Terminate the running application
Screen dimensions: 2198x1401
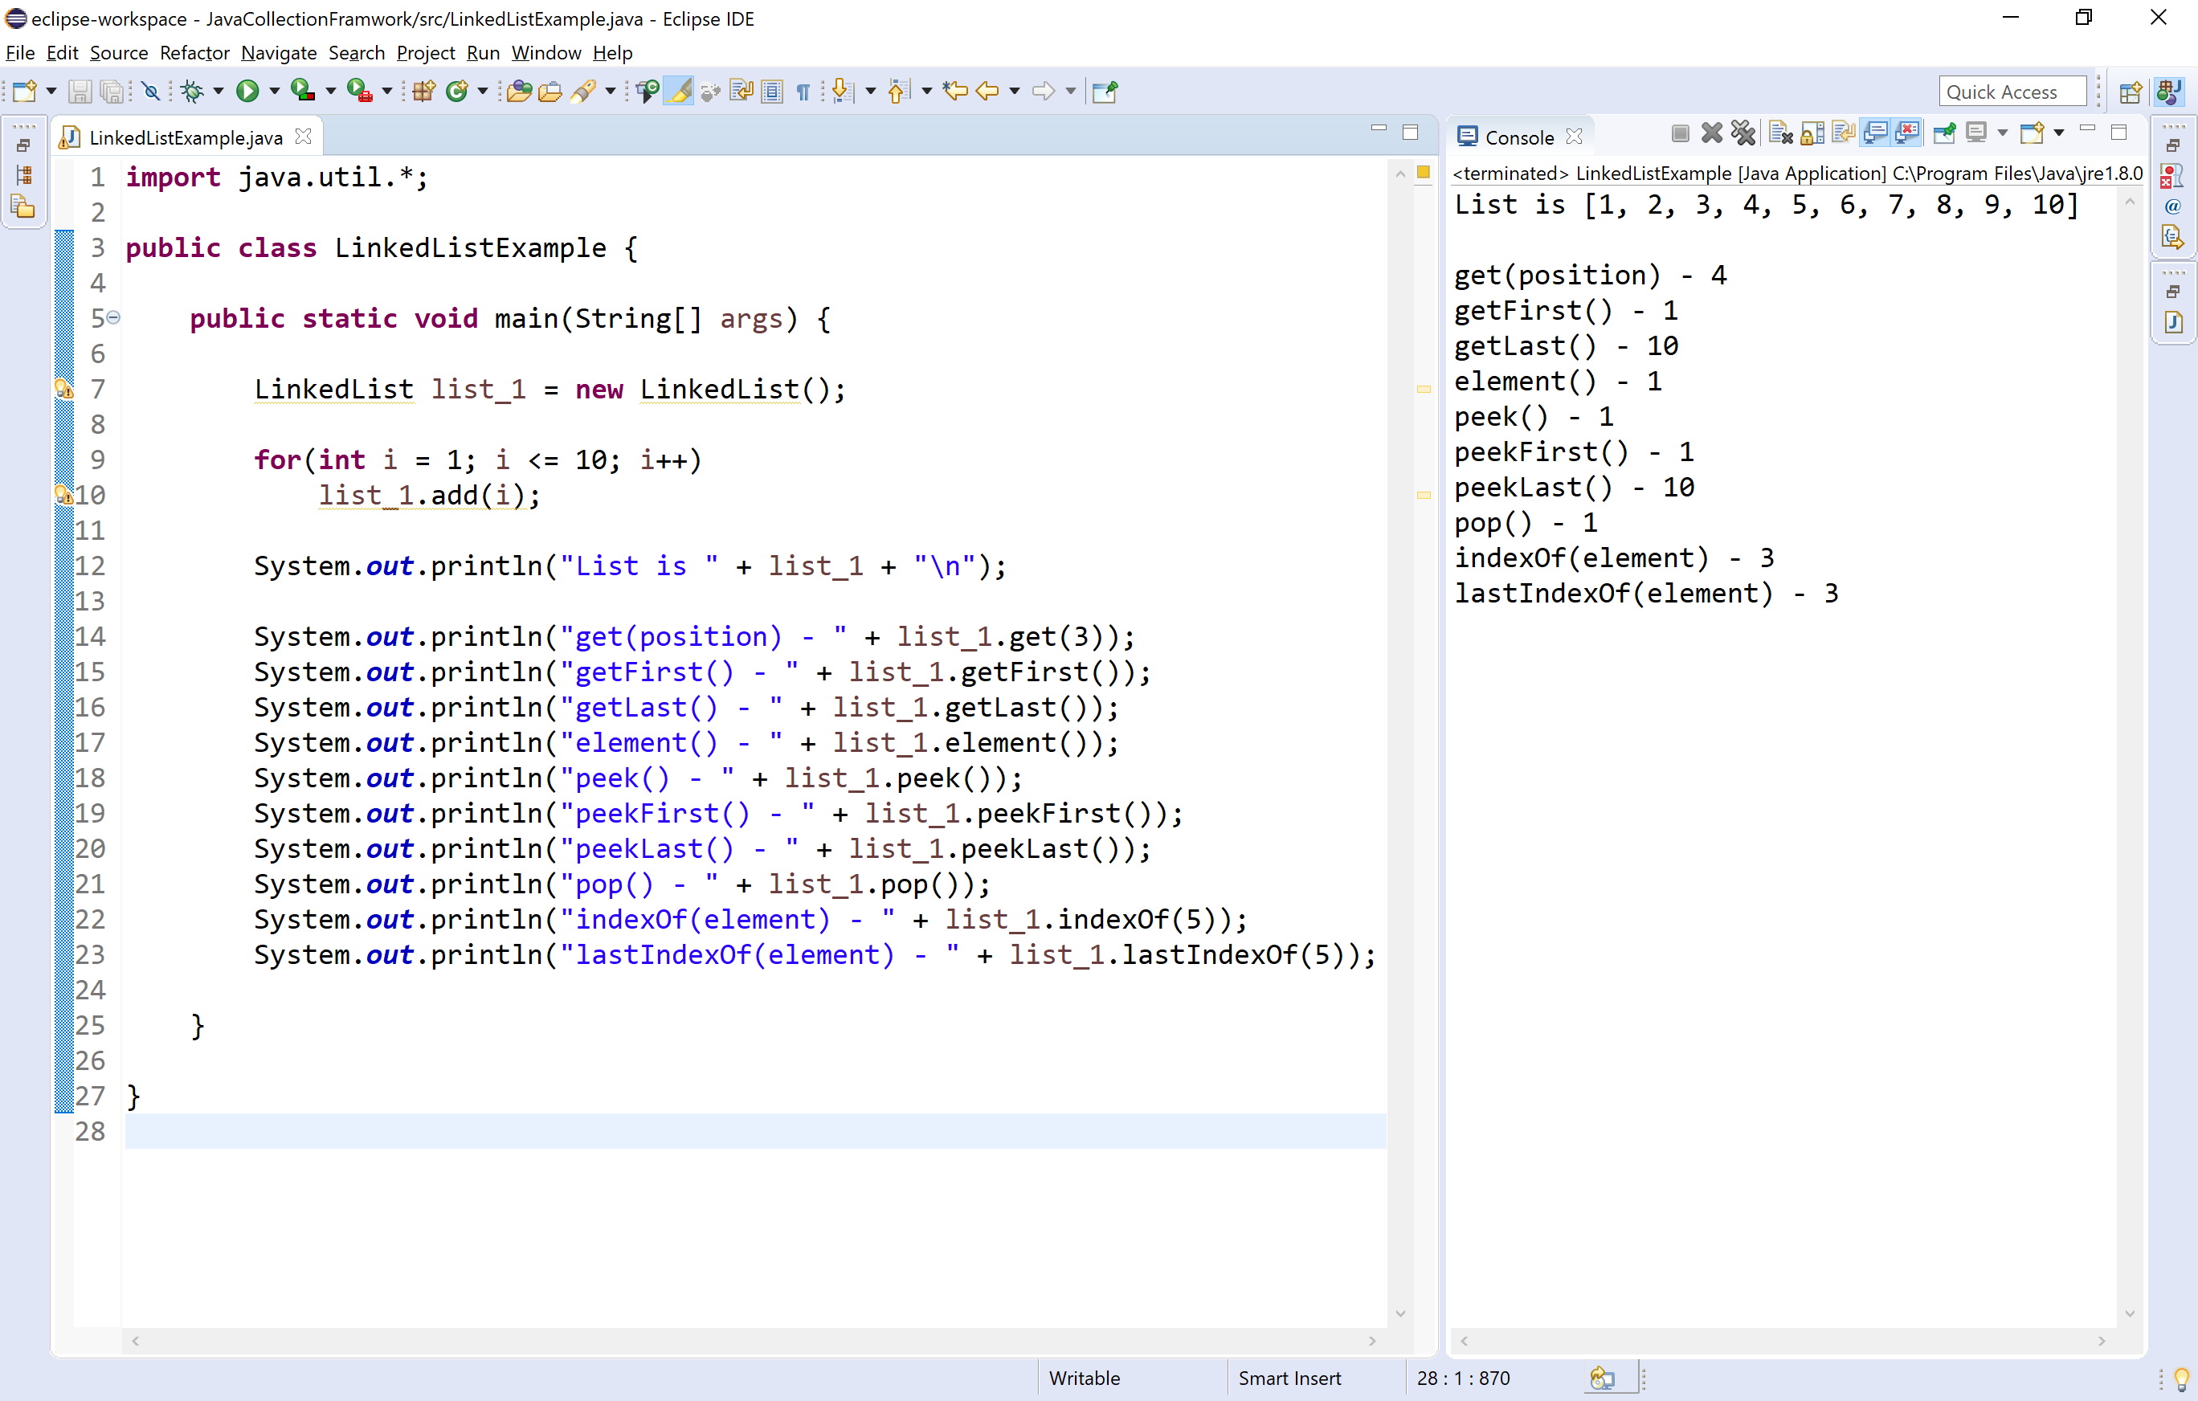pos(1681,133)
